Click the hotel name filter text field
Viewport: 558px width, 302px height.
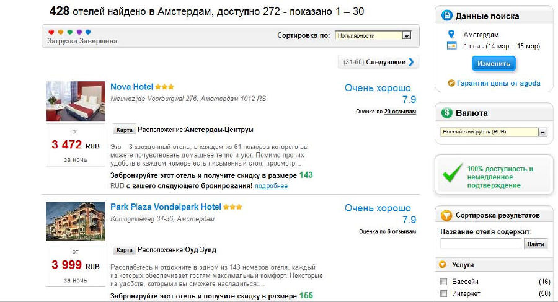click(480, 244)
